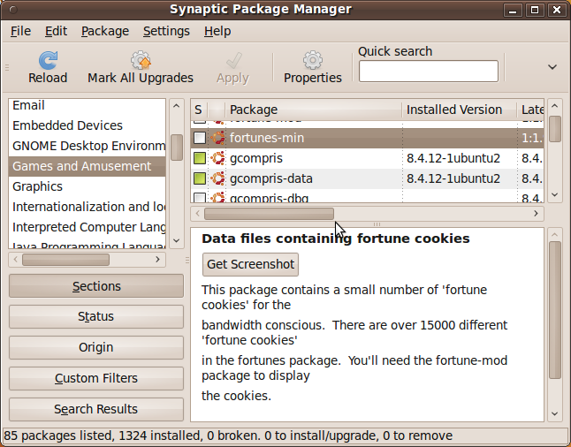The image size is (571, 447).
Task: Click package list scroll-down arrow
Action: [554, 194]
